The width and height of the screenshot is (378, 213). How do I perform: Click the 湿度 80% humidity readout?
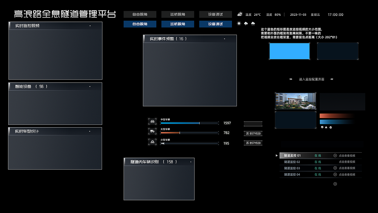(273, 14)
